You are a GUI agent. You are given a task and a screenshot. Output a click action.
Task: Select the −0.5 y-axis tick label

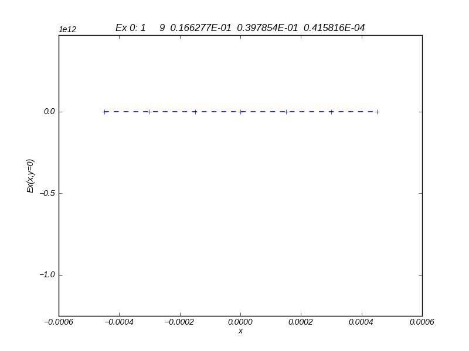click(x=47, y=193)
